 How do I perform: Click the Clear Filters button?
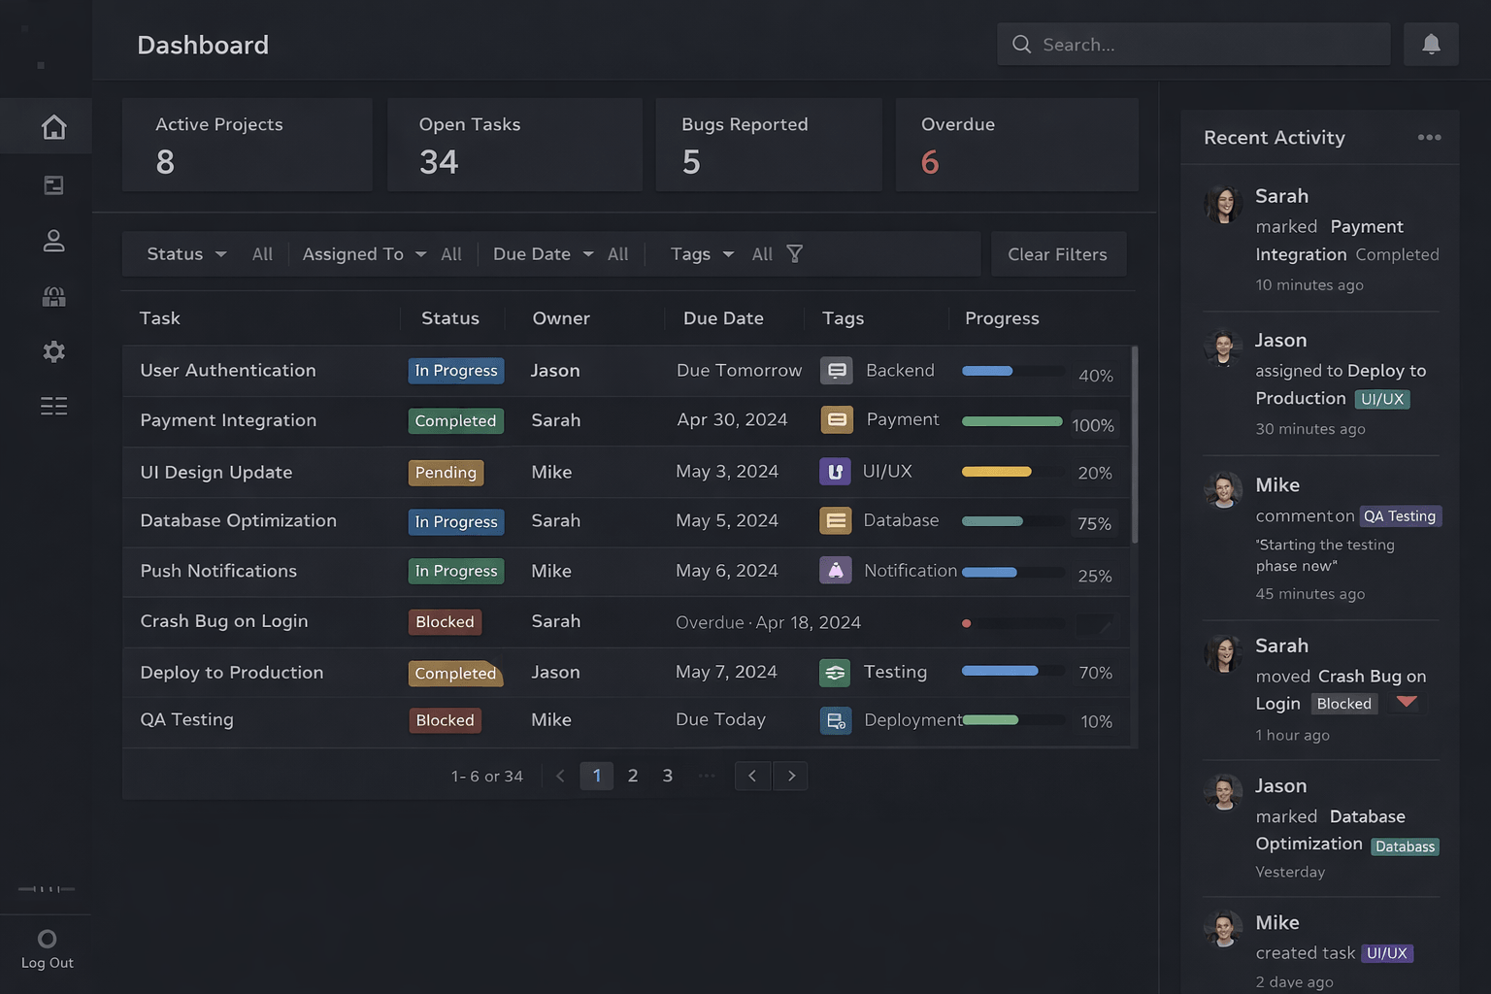pos(1057,253)
